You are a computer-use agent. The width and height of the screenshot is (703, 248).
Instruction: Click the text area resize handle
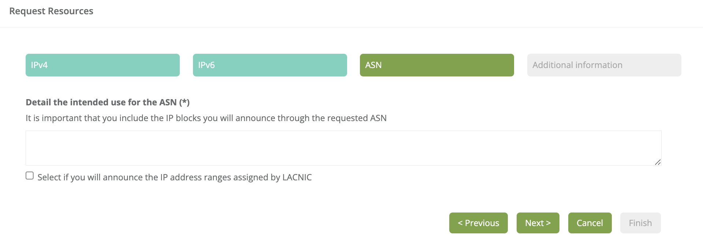[x=658, y=162]
